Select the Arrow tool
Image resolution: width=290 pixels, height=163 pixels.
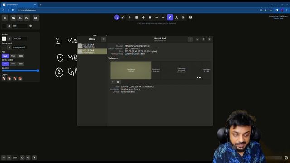(156, 17)
